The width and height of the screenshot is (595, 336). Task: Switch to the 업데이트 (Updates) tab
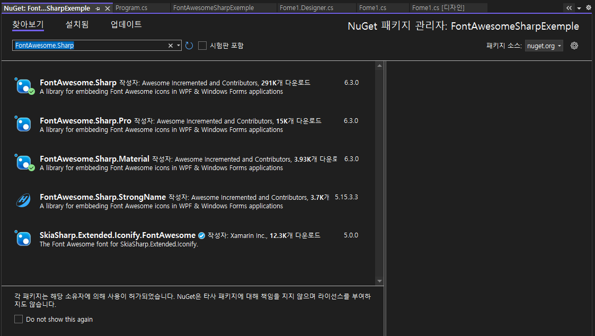pos(126,24)
